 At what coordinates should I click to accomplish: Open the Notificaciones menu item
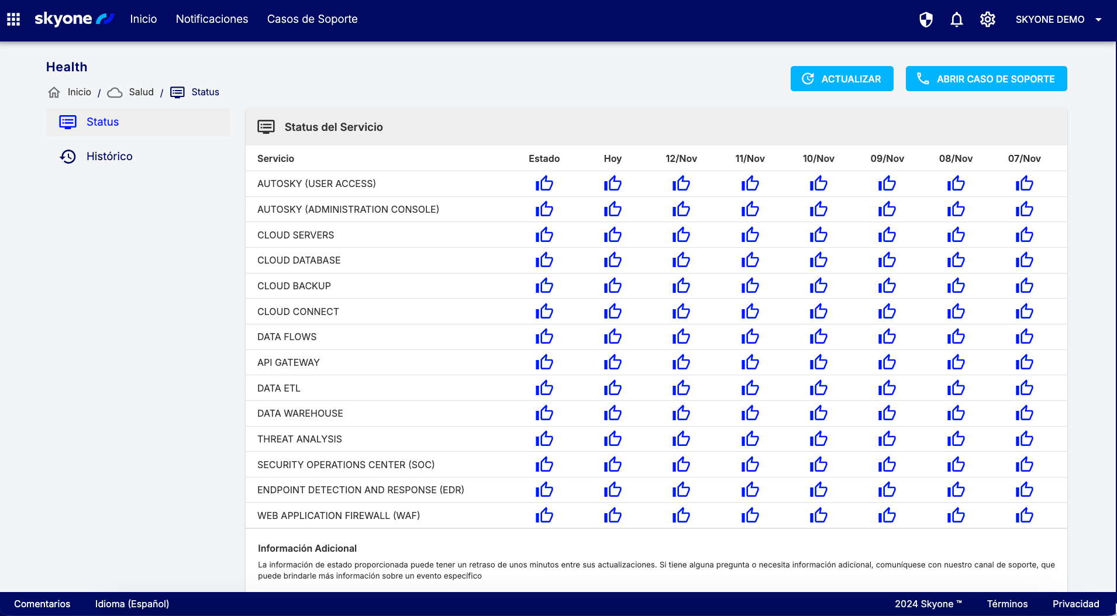coord(212,19)
